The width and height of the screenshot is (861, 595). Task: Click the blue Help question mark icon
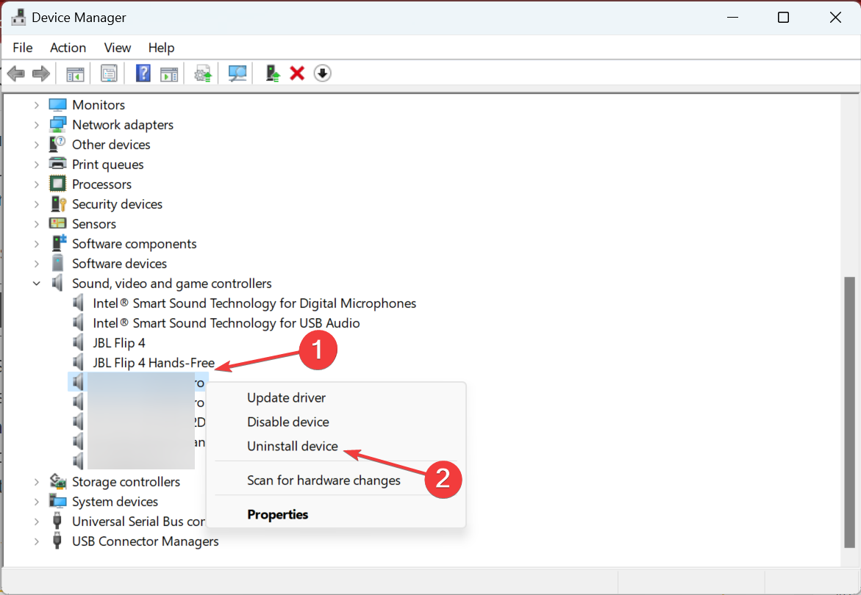click(x=143, y=73)
